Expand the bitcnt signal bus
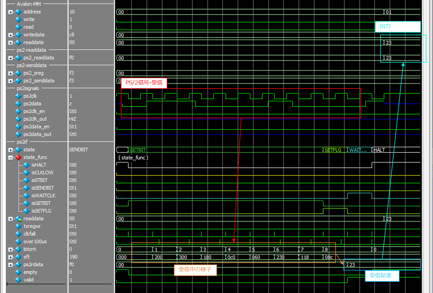This screenshot has height=293, width=433. click(x=10, y=249)
